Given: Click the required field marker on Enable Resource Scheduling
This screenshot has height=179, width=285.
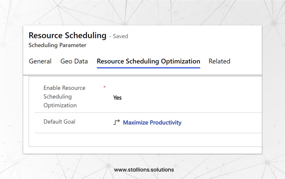Looking at the screenshot, I should coord(104,87).
